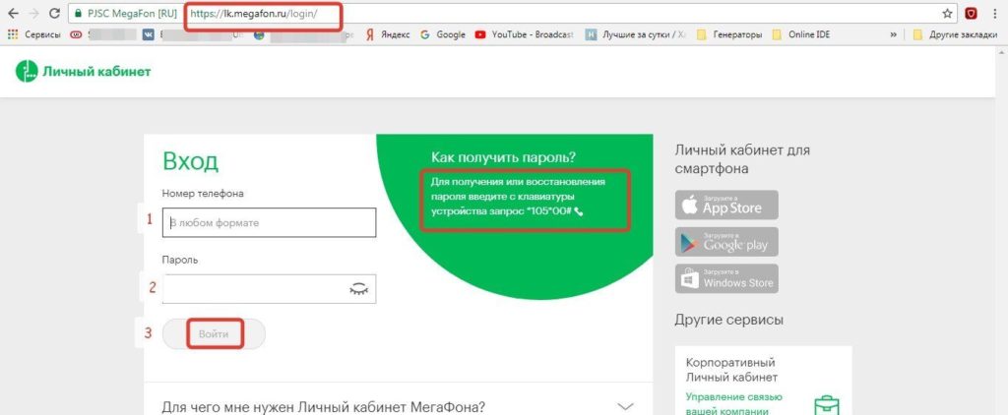Open the Генераторы bookmarks folder
This screenshot has height=415, width=1008.
[x=728, y=33]
